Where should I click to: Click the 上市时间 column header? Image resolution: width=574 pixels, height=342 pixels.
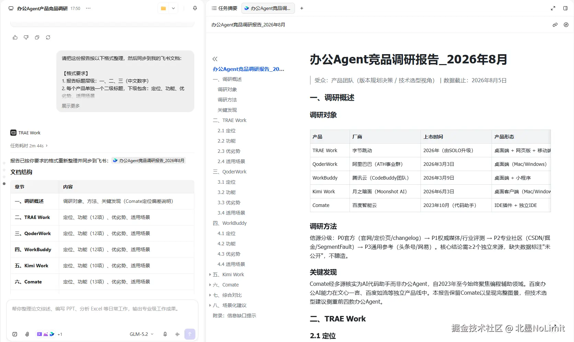(x=456, y=137)
